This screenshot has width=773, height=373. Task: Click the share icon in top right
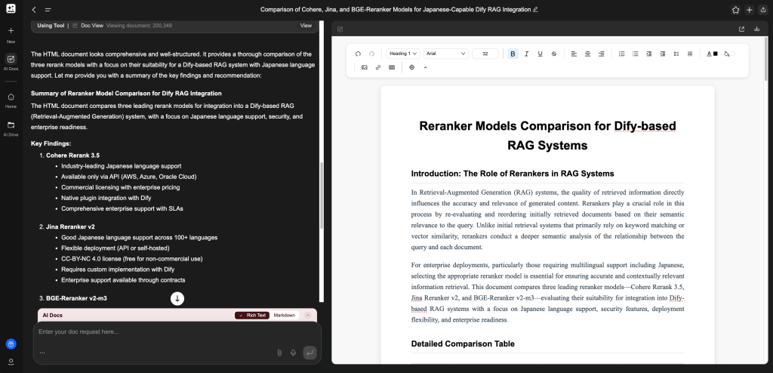tap(763, 10)
